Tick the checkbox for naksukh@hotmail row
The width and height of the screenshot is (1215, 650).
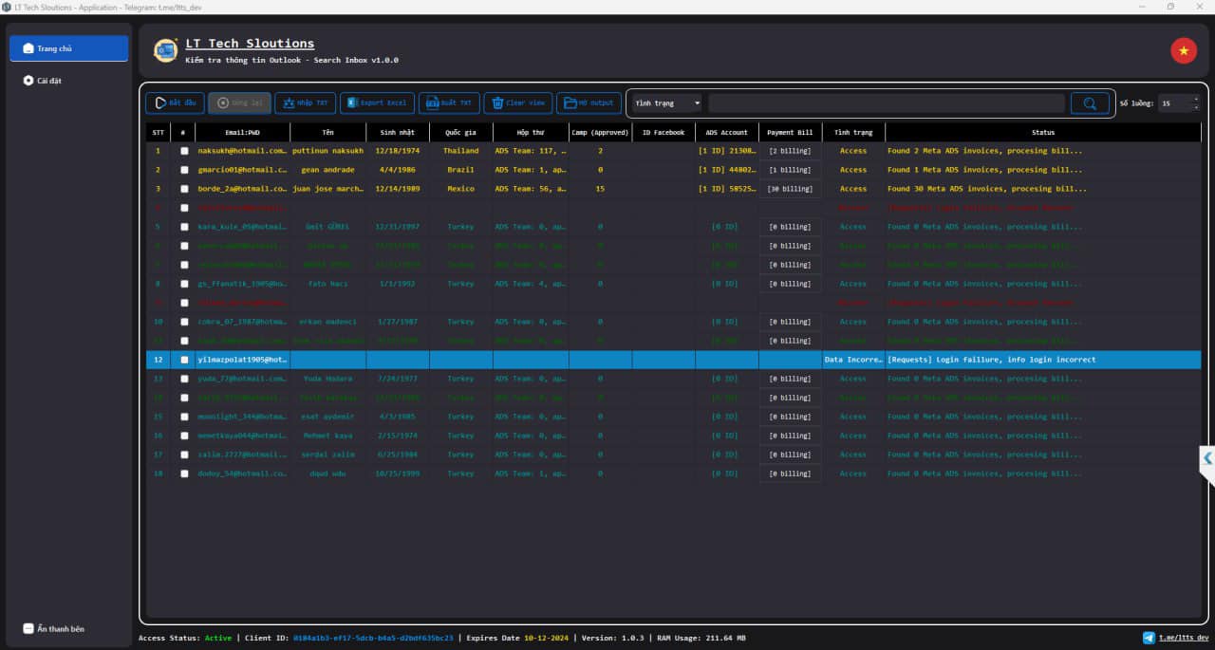point(184,151)
